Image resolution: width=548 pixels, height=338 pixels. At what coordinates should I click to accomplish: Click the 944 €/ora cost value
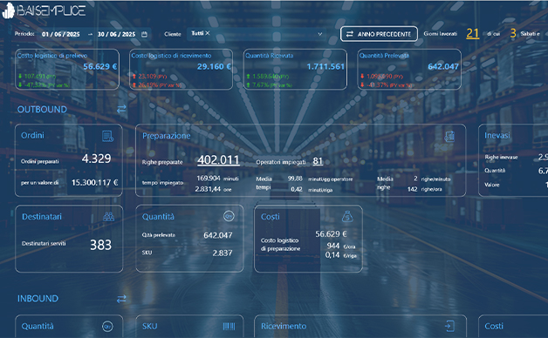click(x=340, y=246)
